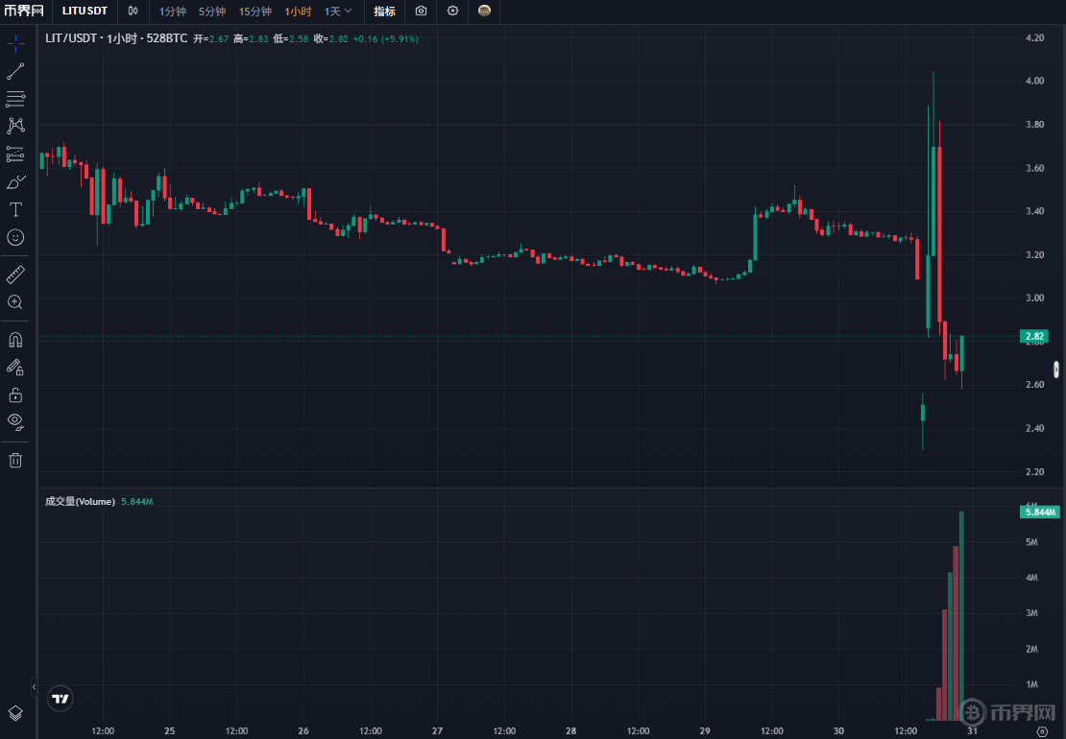
Task: Open the emoji icons tool
Action: pos(15,237)
